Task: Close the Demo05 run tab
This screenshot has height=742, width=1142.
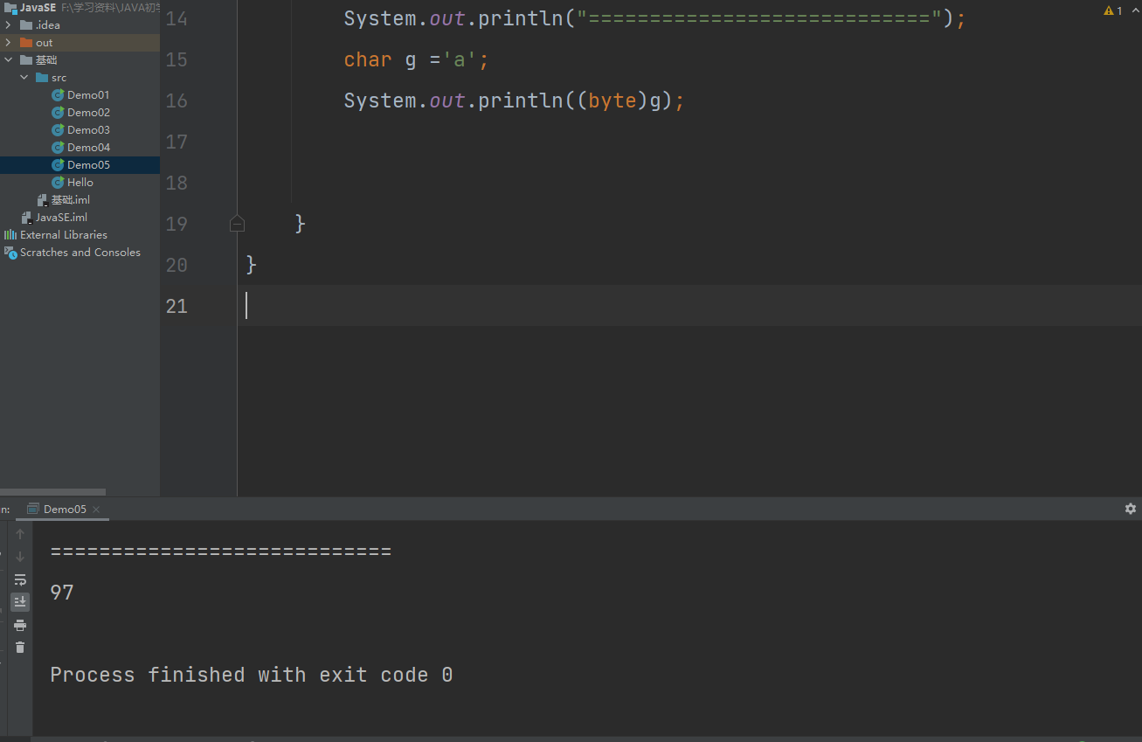Action: pyautogui.click(x=96, y=510)
